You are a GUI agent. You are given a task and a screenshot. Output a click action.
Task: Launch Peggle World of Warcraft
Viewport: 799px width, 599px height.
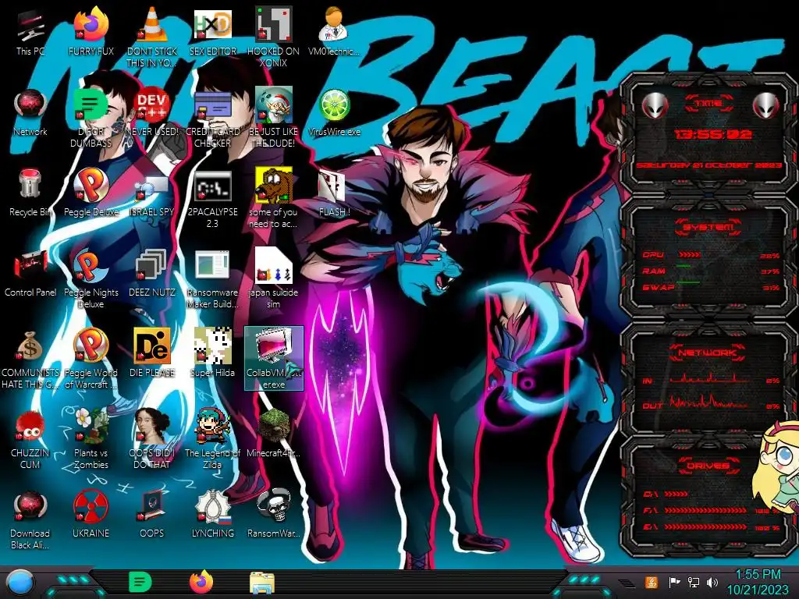91,360
